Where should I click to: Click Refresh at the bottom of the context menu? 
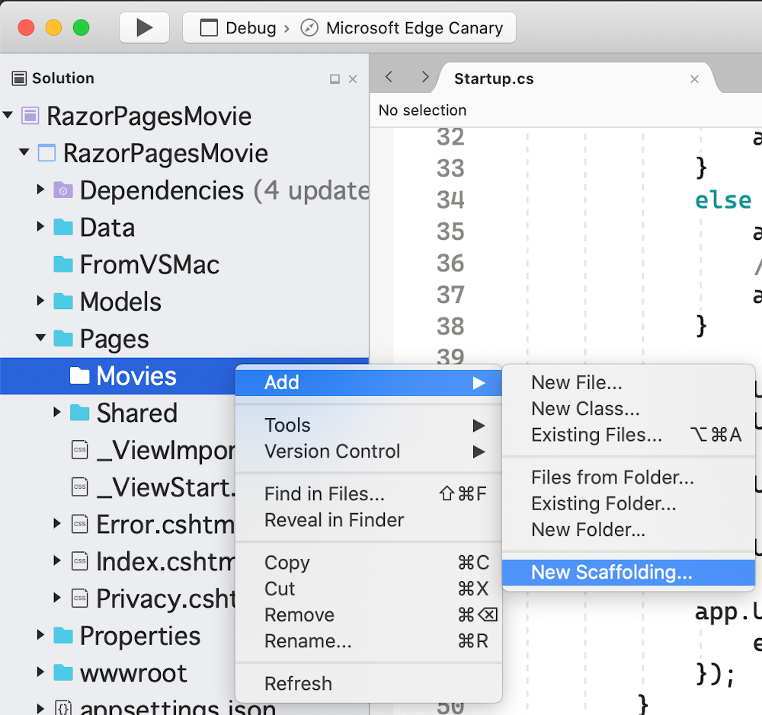pos(298,684)
